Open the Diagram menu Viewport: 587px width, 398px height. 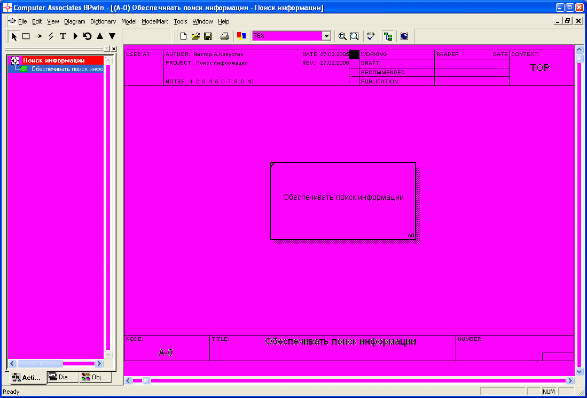(74, 21)
